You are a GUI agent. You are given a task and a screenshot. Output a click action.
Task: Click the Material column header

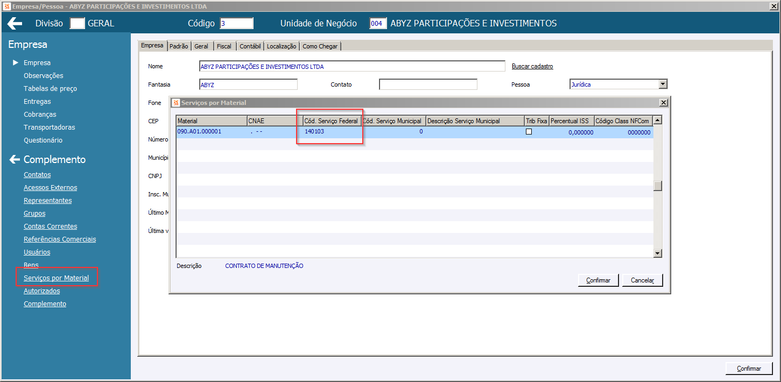point(212,121)
